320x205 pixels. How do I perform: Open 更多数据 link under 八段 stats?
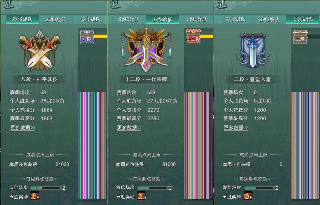(23, 128)
